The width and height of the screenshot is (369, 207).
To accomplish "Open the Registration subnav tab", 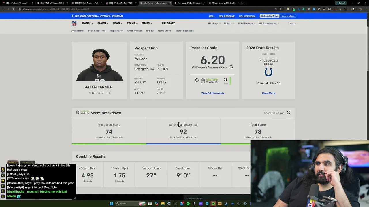I will click(x=116, y=31).
